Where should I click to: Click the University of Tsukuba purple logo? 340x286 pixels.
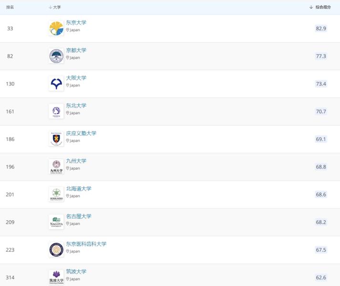[x=56, y=277]
